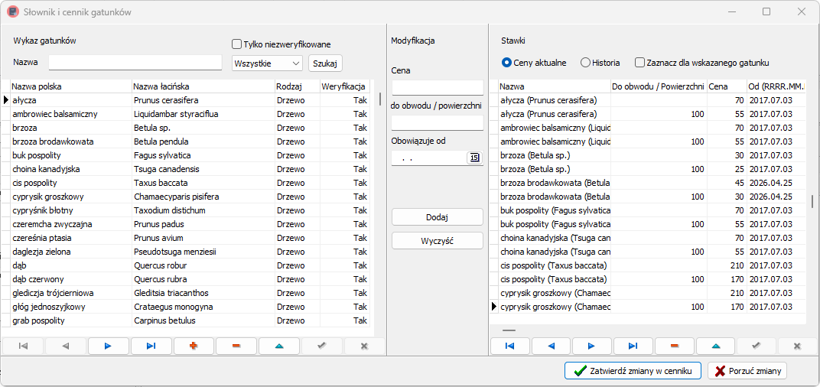Cancel species edit with X icon
820x387 pixels.
pyautogui.click(x=365, y=346)
